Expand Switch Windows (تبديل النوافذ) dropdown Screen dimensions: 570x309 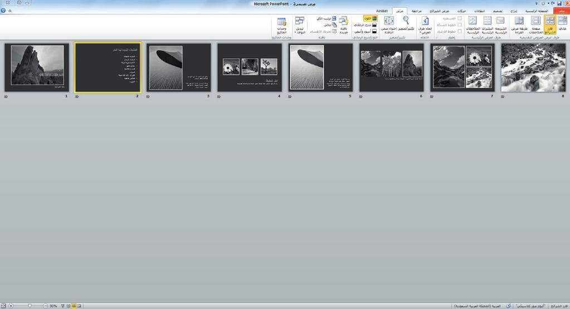[300, 25]
